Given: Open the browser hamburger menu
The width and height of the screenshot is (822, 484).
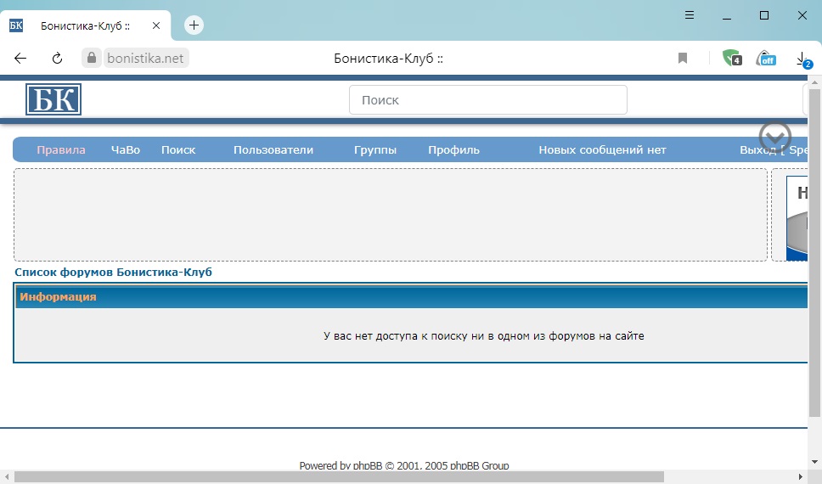Looking at the screenshot, I should point(690,15).
